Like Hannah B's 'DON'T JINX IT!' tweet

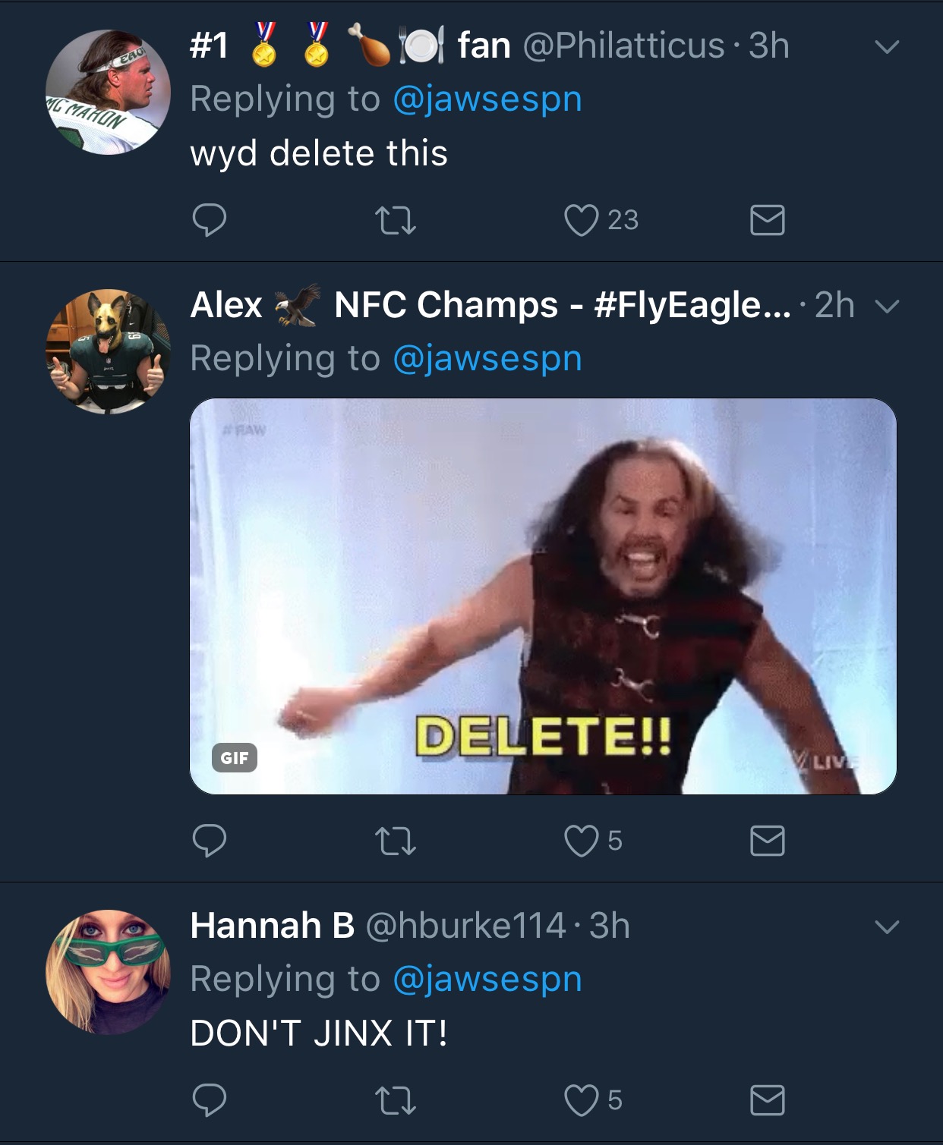coord(582,1100)
